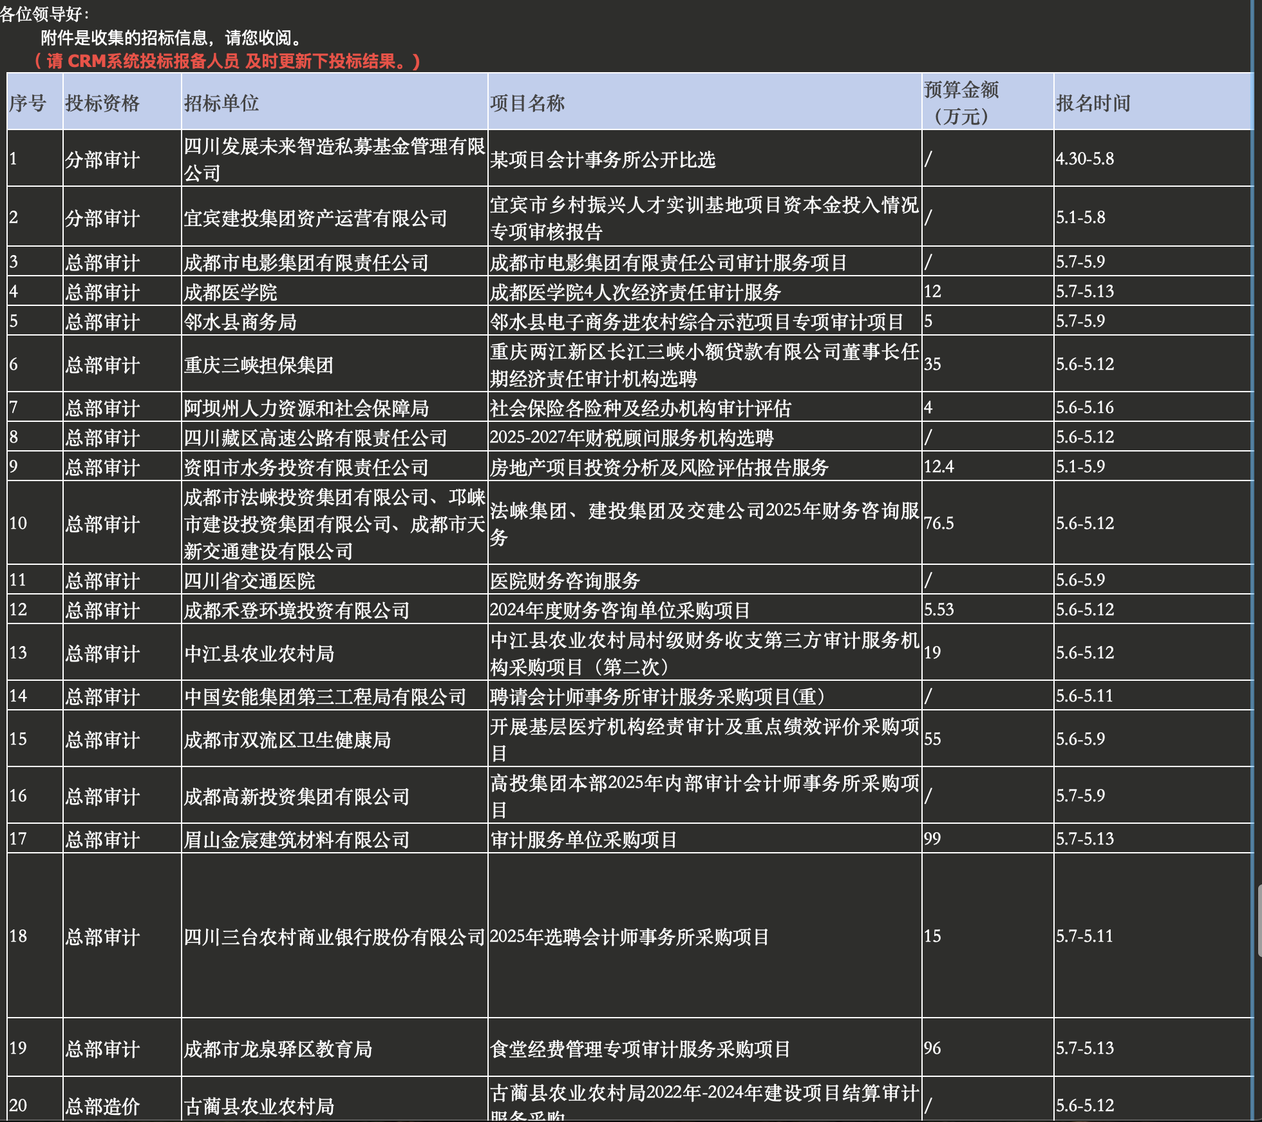1262x1122 pixels.
Task: Click budget cell 55
Action: tap(988, 739)
